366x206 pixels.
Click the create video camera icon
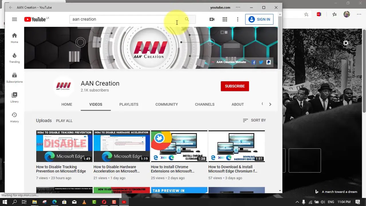pyautogui.click(x=212, y=19)
